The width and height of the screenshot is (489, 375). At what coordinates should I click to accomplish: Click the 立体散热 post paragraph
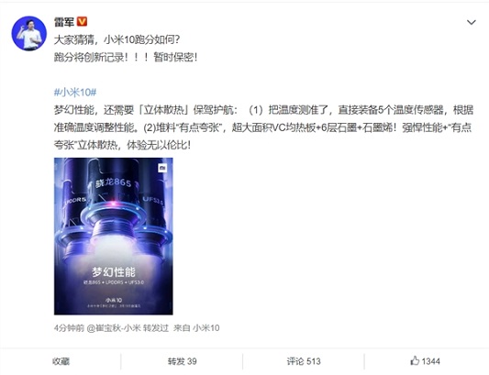(x=263, y=127)
